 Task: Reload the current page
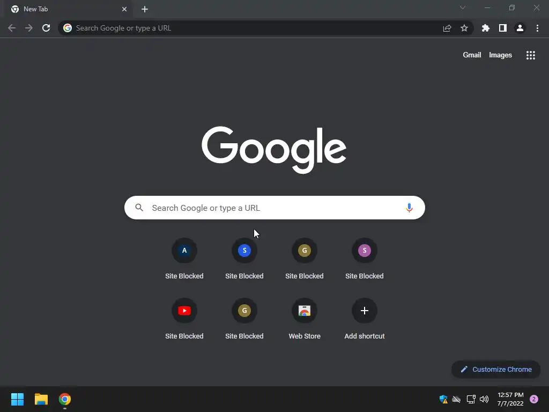(x=46, y=28)
